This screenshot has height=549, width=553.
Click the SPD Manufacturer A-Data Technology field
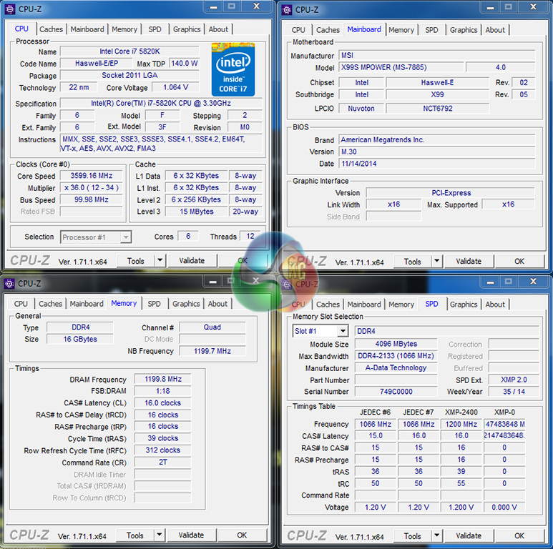coord(396,368)
